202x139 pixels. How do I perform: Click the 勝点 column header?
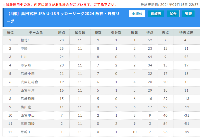click(x=61, y=33)
